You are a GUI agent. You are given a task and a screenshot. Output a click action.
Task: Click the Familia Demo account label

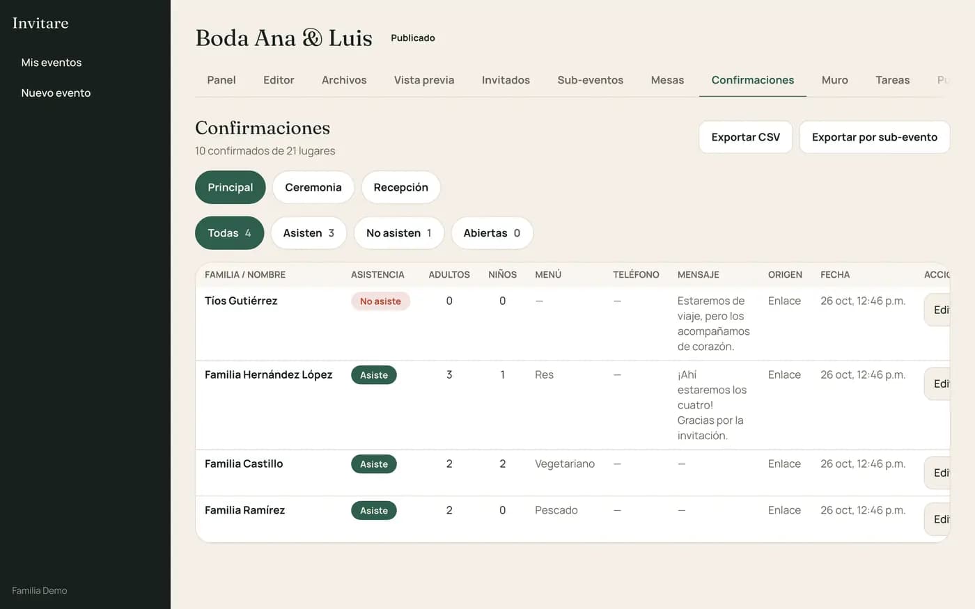(x=40, y=591)
